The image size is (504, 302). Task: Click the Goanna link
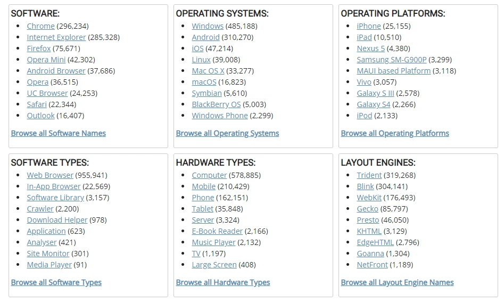point(370,254)
